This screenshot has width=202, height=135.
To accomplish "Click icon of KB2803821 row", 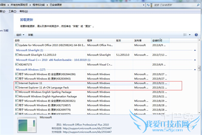I will click(17, 101).
